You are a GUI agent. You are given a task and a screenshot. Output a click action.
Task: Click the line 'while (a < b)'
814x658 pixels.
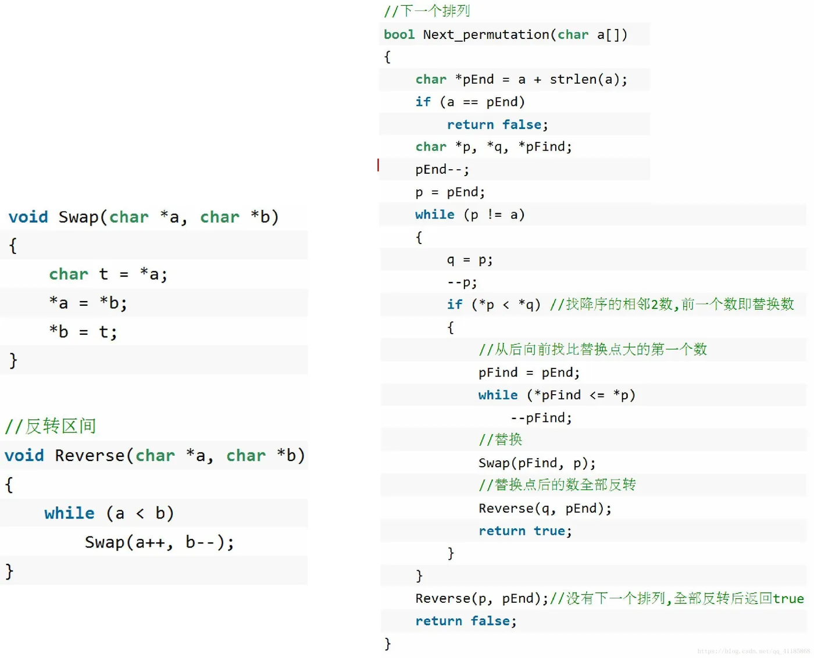point(109,513)
